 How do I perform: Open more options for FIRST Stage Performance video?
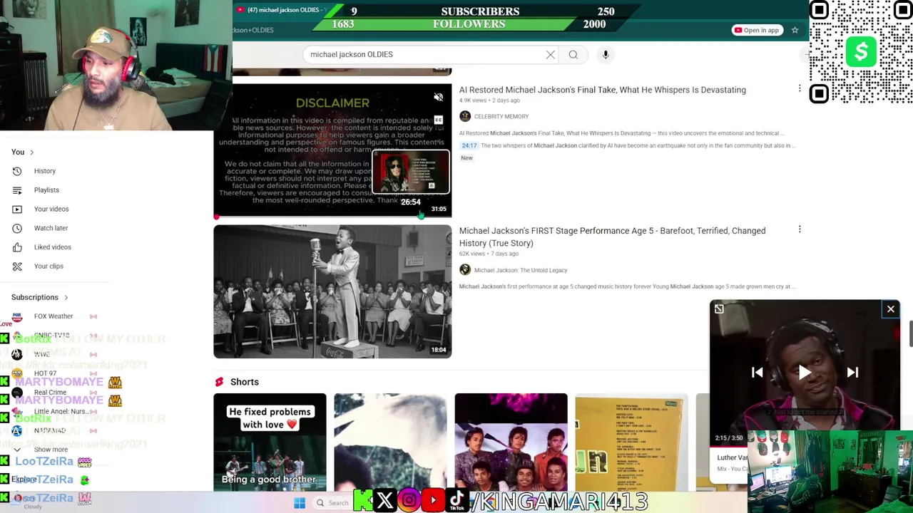(800, 229)
